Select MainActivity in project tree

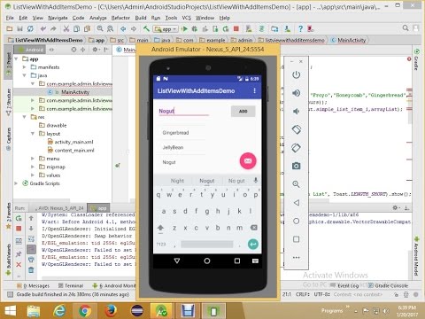pos(75,92)
